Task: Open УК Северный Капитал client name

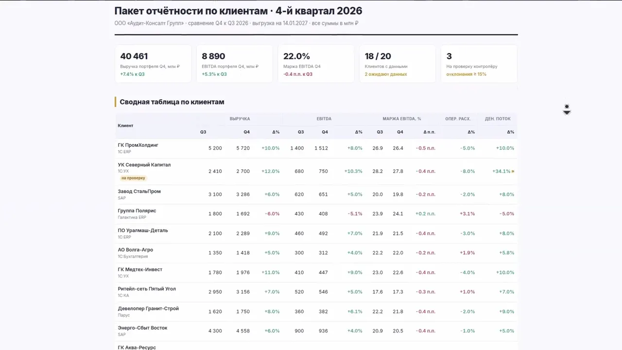Action: 144,165
